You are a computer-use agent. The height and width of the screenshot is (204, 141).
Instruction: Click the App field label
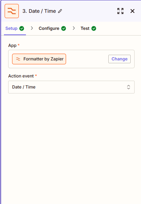(12, 45)
